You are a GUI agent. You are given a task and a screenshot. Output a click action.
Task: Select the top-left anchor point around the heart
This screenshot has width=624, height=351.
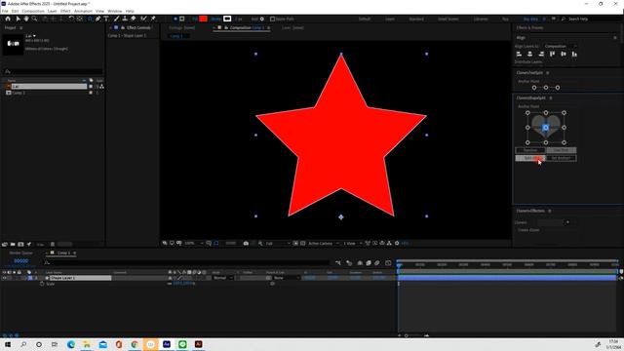pyautogui.click(x=527, y=113)
